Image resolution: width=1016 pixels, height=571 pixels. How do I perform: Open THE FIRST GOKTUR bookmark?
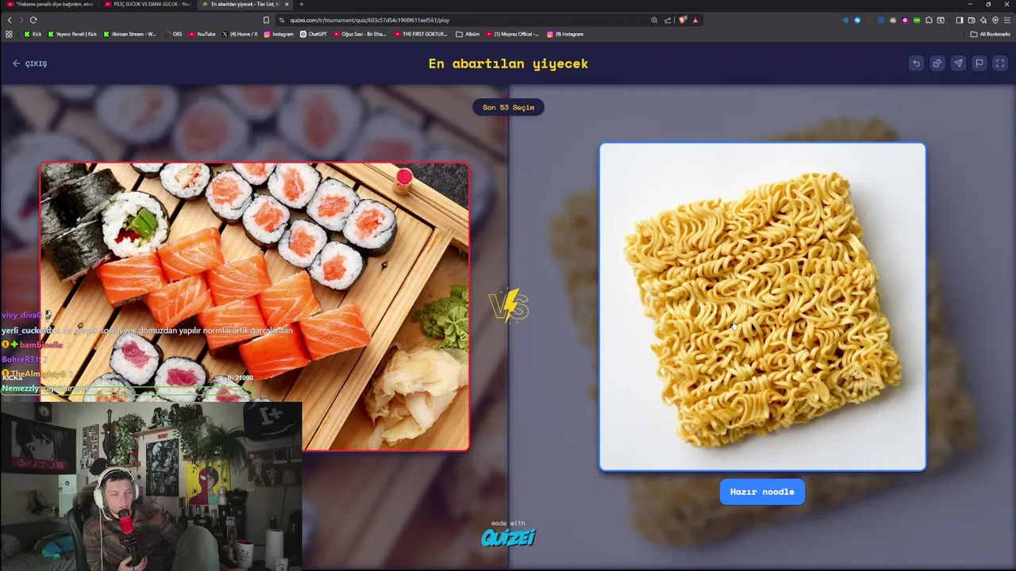[x=421, y=34]
